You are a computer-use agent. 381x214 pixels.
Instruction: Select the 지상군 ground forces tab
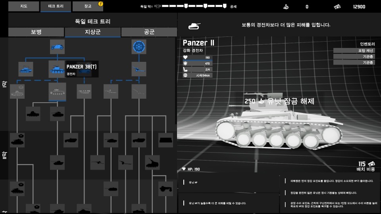[x=92, y=32]
